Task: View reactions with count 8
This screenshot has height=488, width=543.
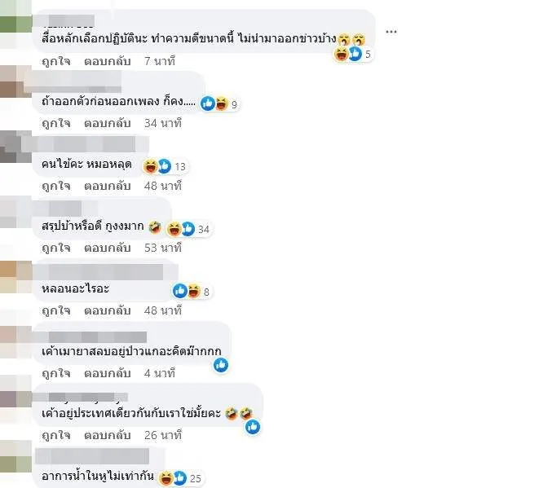Action: pos(192,292)
